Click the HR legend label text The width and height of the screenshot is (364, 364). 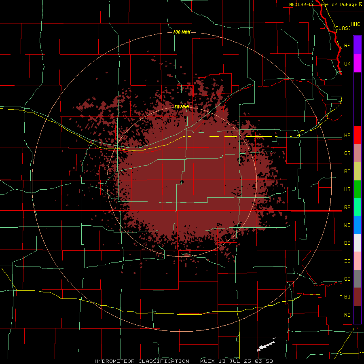click(347, 189)
